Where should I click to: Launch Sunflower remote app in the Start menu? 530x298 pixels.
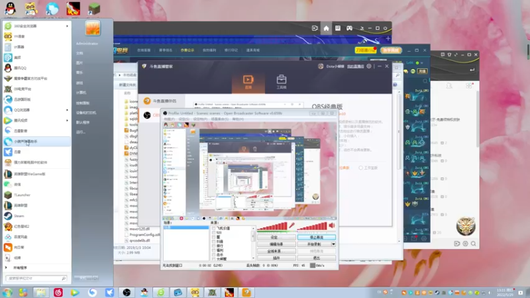[36, 247]
